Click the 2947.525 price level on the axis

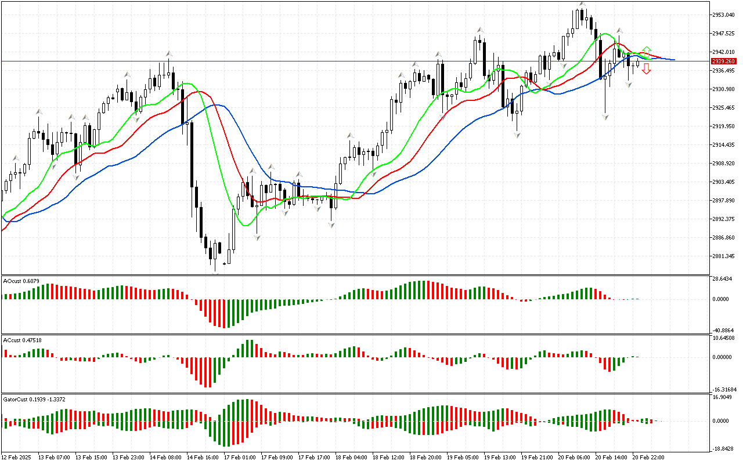724,33
